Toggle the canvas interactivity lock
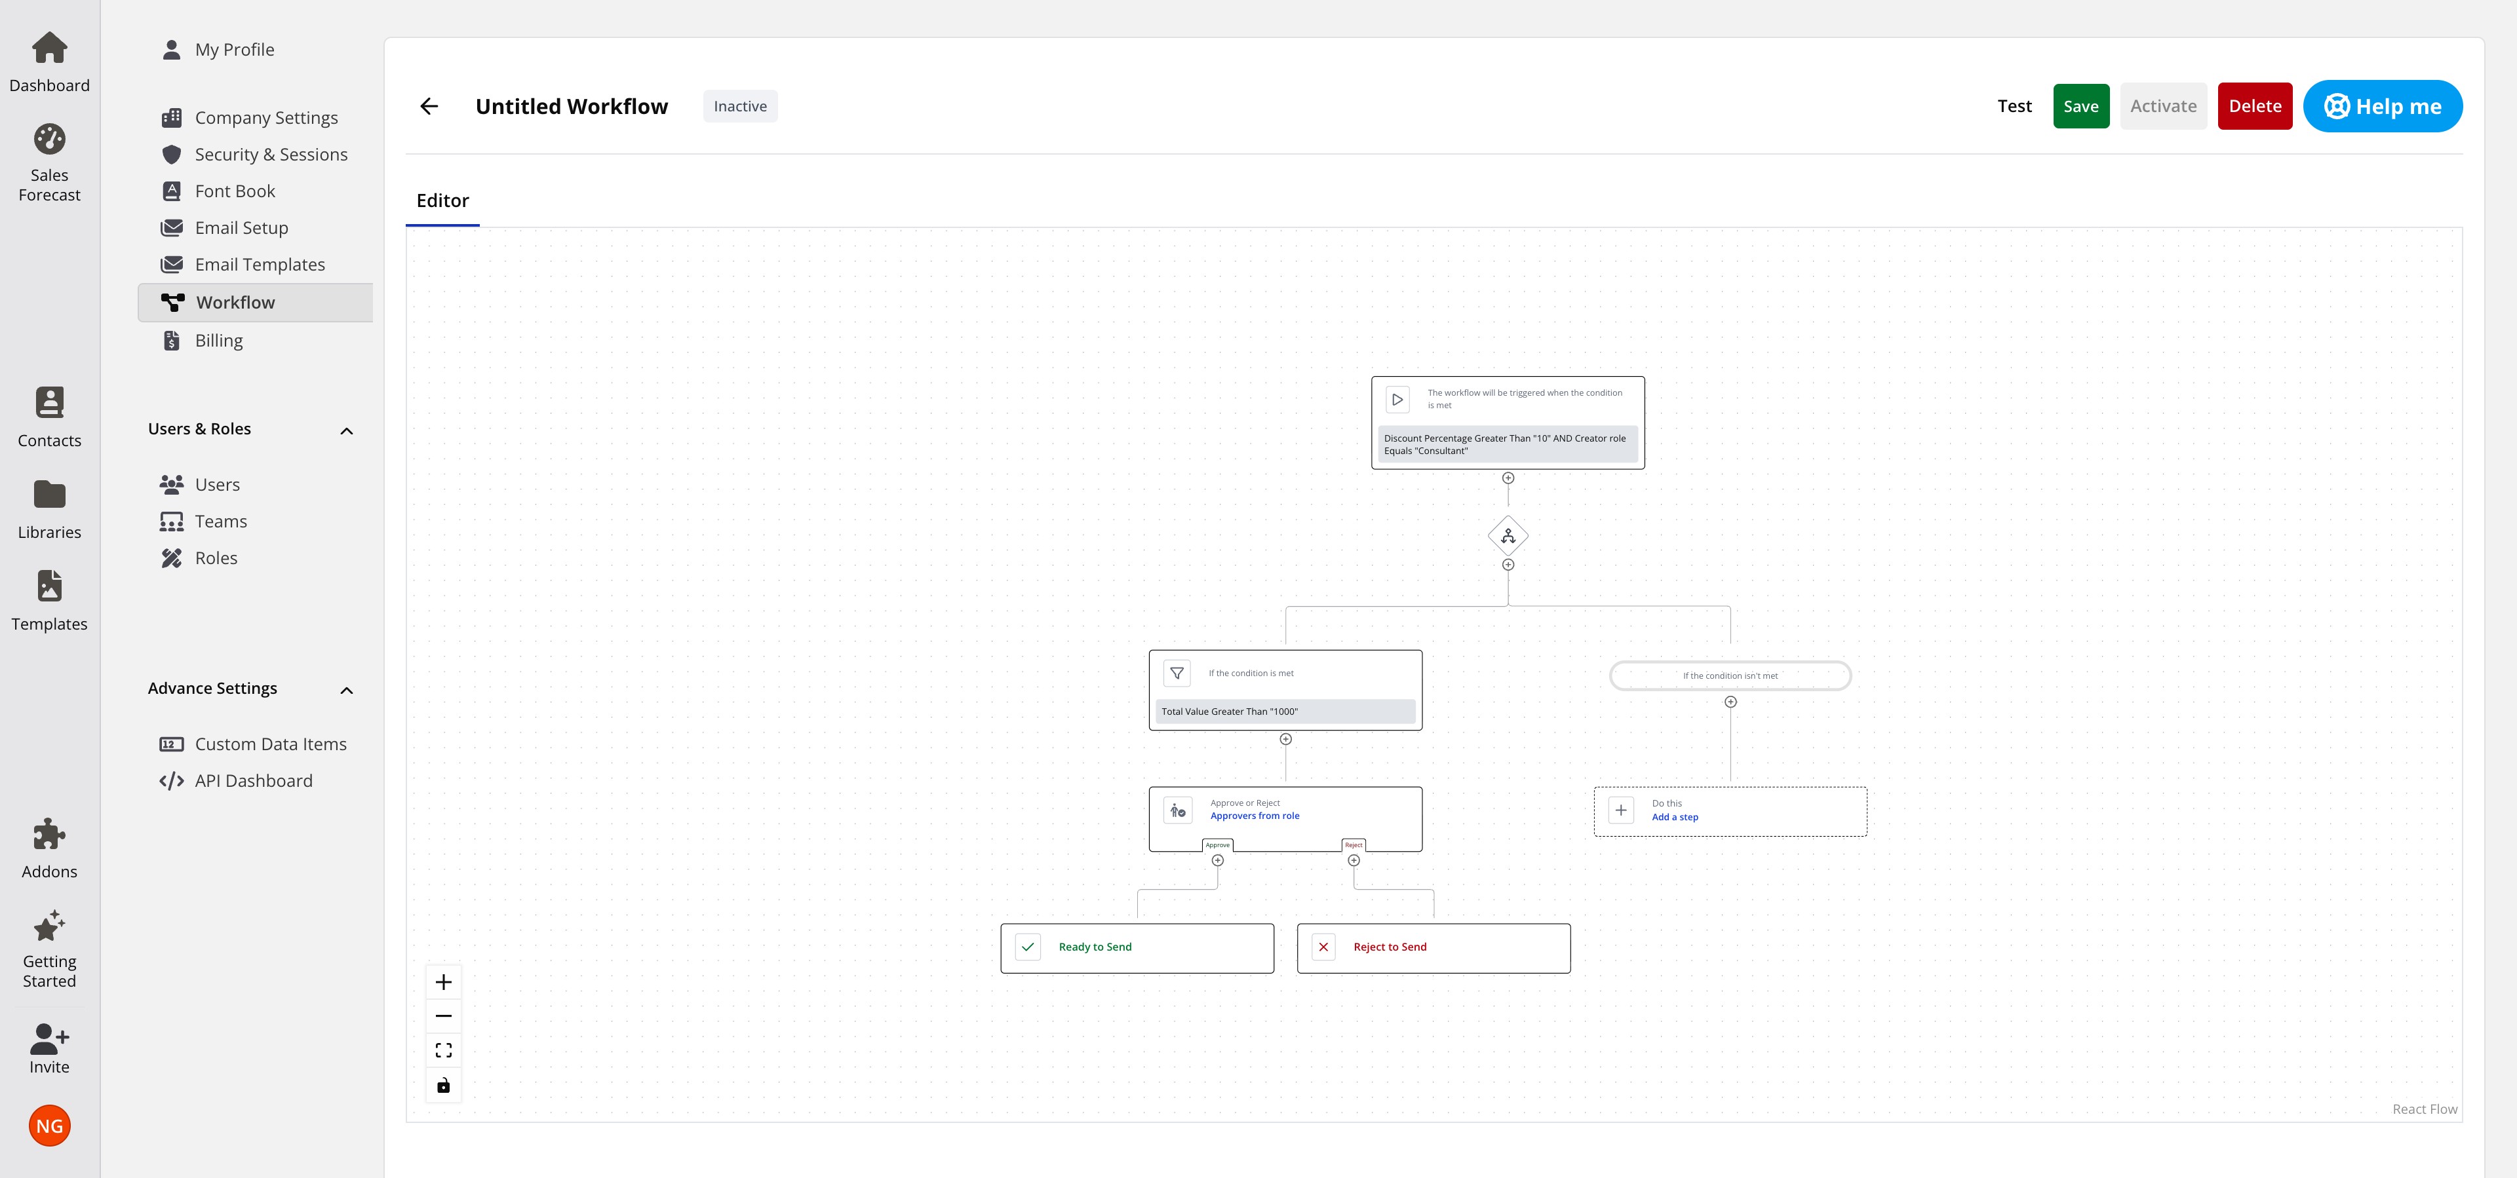Viewport: 2517px width, 1178px height. (x=444, y=1085)
